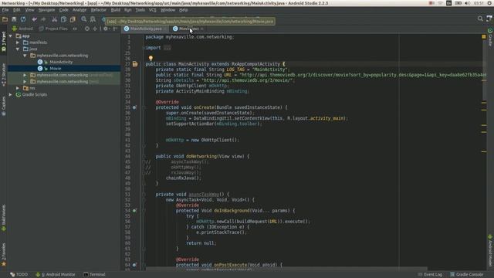Open the Gradle Console
494x278 pixels.
466,275
